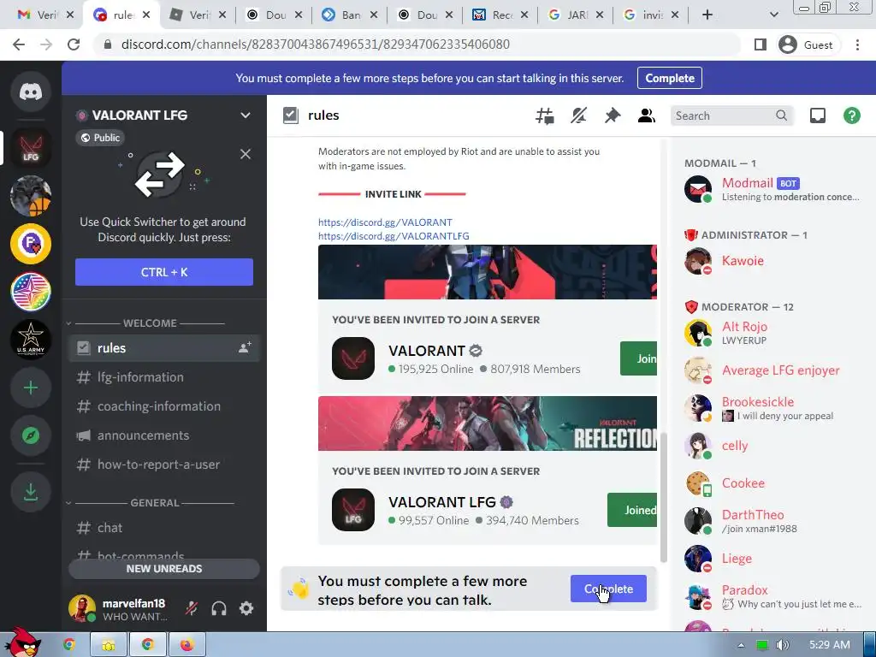This screenshot has height=657, width=876.
Task: Open the how-to-report-a-user channel
Action: click(x=164, y=465)
